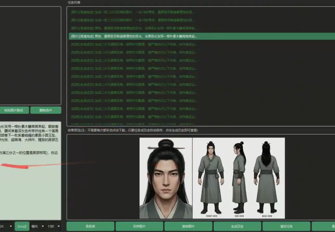Select the unhighlighted 男性 image task row
This screenshot has width=335, height=232.
click(134, 28)
